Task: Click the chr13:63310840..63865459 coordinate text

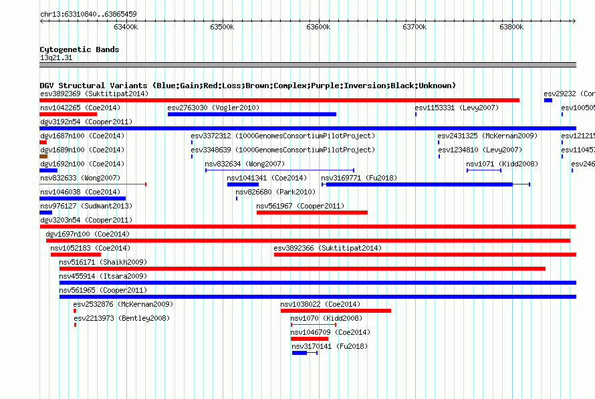Action: 88,14
